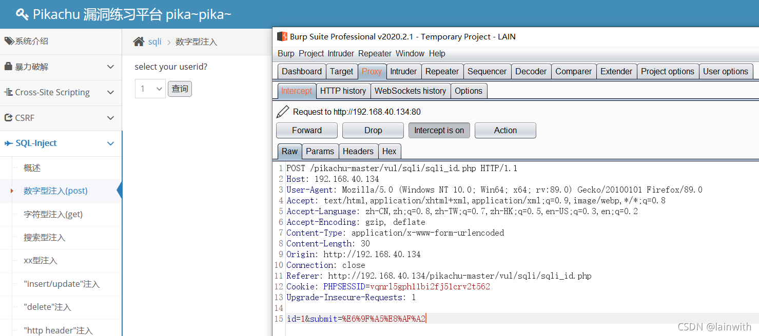Click the home icon in breadcrumb
Image resolution: width=759 pixels, height=336 pixels.
tap(139, 41)
